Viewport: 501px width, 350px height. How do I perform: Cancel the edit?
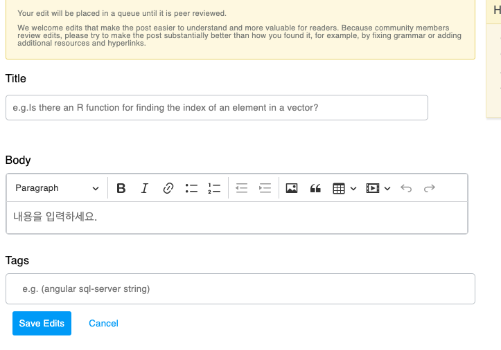click(x=103, y=323)
